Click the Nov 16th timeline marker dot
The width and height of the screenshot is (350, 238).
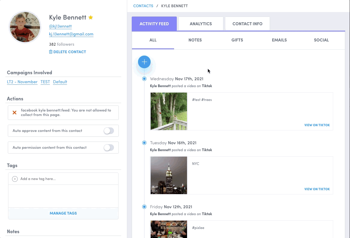tap(144, 143)
